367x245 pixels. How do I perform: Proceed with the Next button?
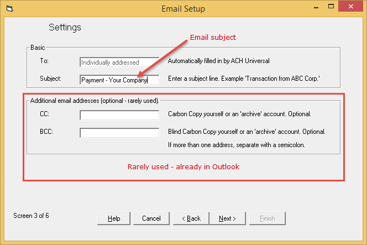(228, 218)
